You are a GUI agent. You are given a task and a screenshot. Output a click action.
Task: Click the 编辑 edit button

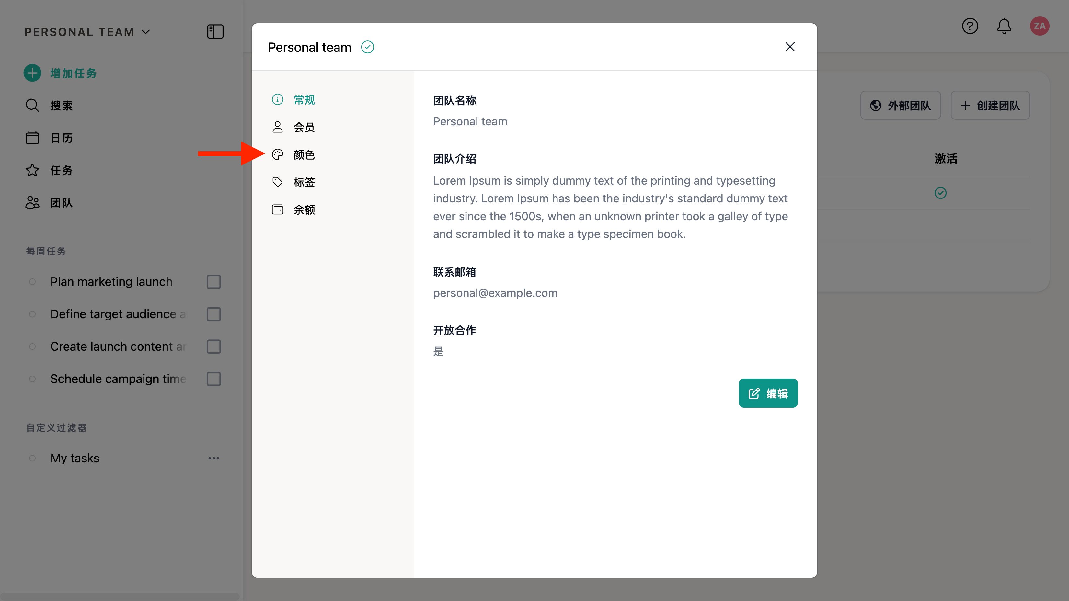point(768,393)
